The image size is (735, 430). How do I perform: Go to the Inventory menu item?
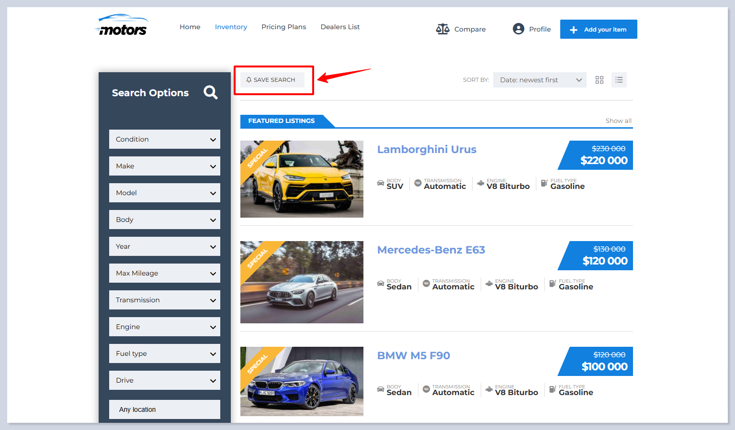click(x=231, y=27)
